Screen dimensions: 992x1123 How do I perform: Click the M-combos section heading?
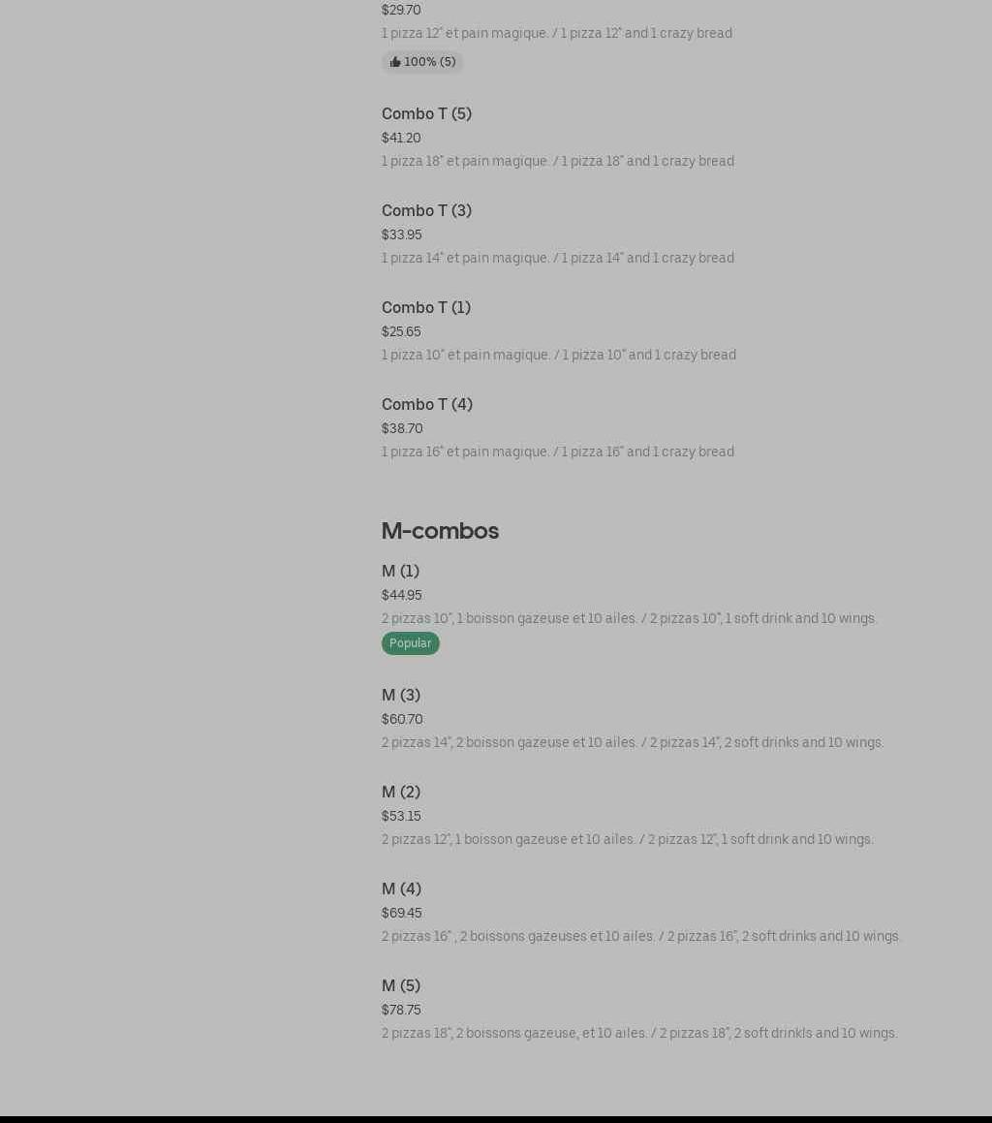440,531
